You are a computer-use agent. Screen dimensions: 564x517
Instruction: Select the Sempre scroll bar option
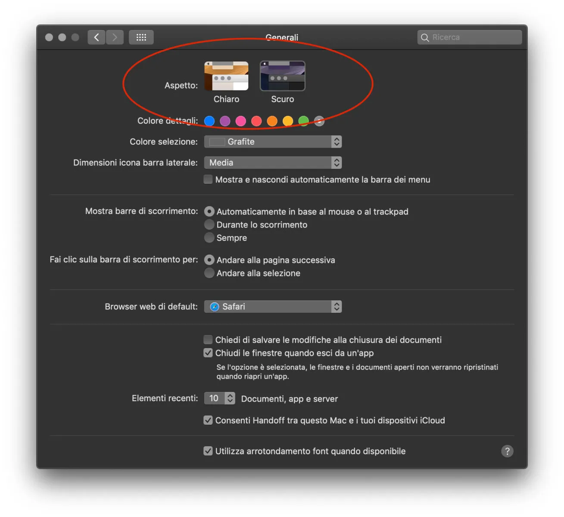[209, 237]
